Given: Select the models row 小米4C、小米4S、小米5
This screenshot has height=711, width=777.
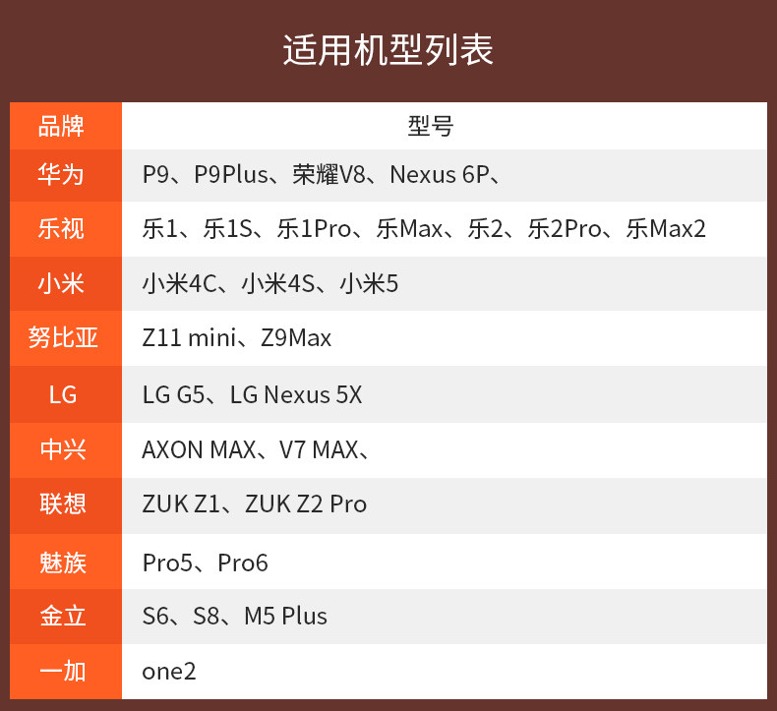Looking at the screenshot, I should point(444,283).
